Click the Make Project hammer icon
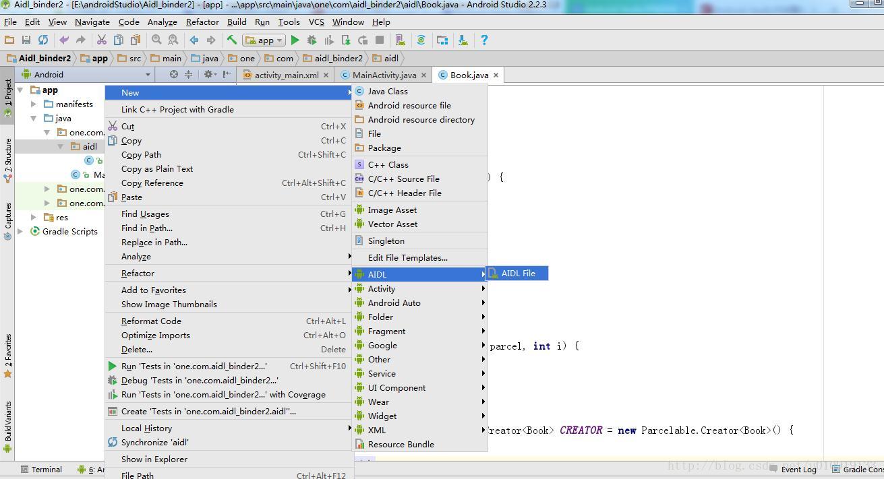The height and width of the screenshot is (479, 884). (232, 40)
